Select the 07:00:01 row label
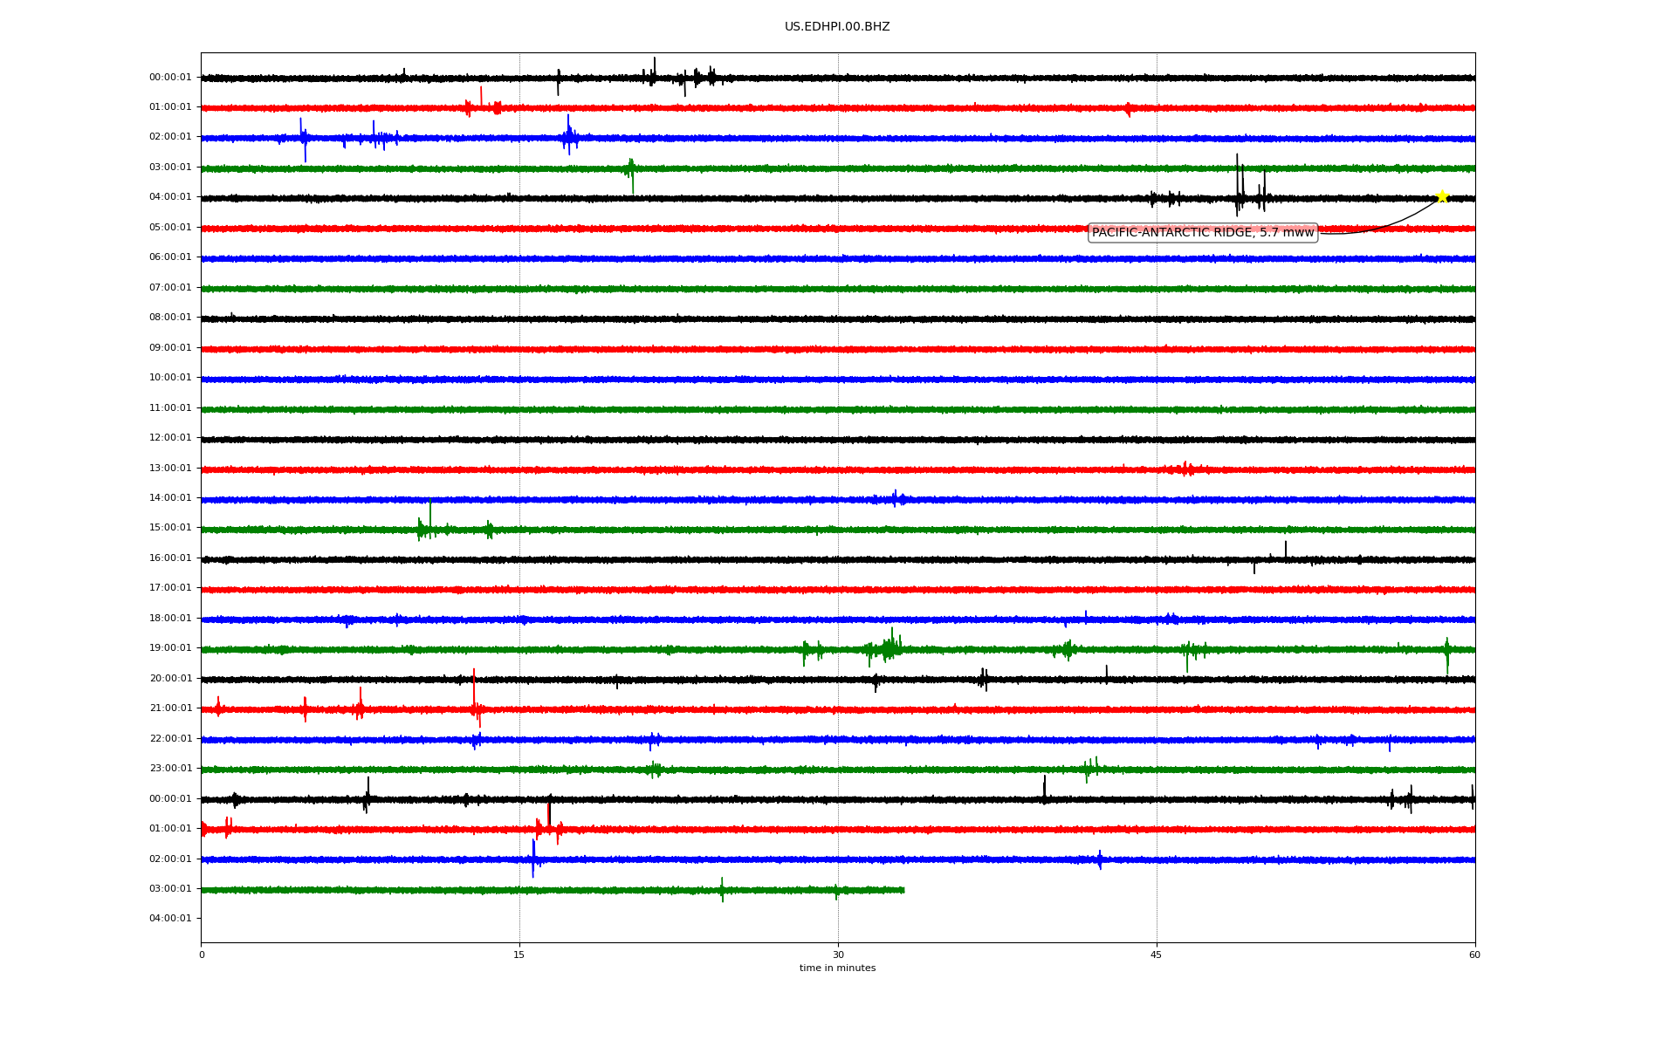 tap(170, 288)
